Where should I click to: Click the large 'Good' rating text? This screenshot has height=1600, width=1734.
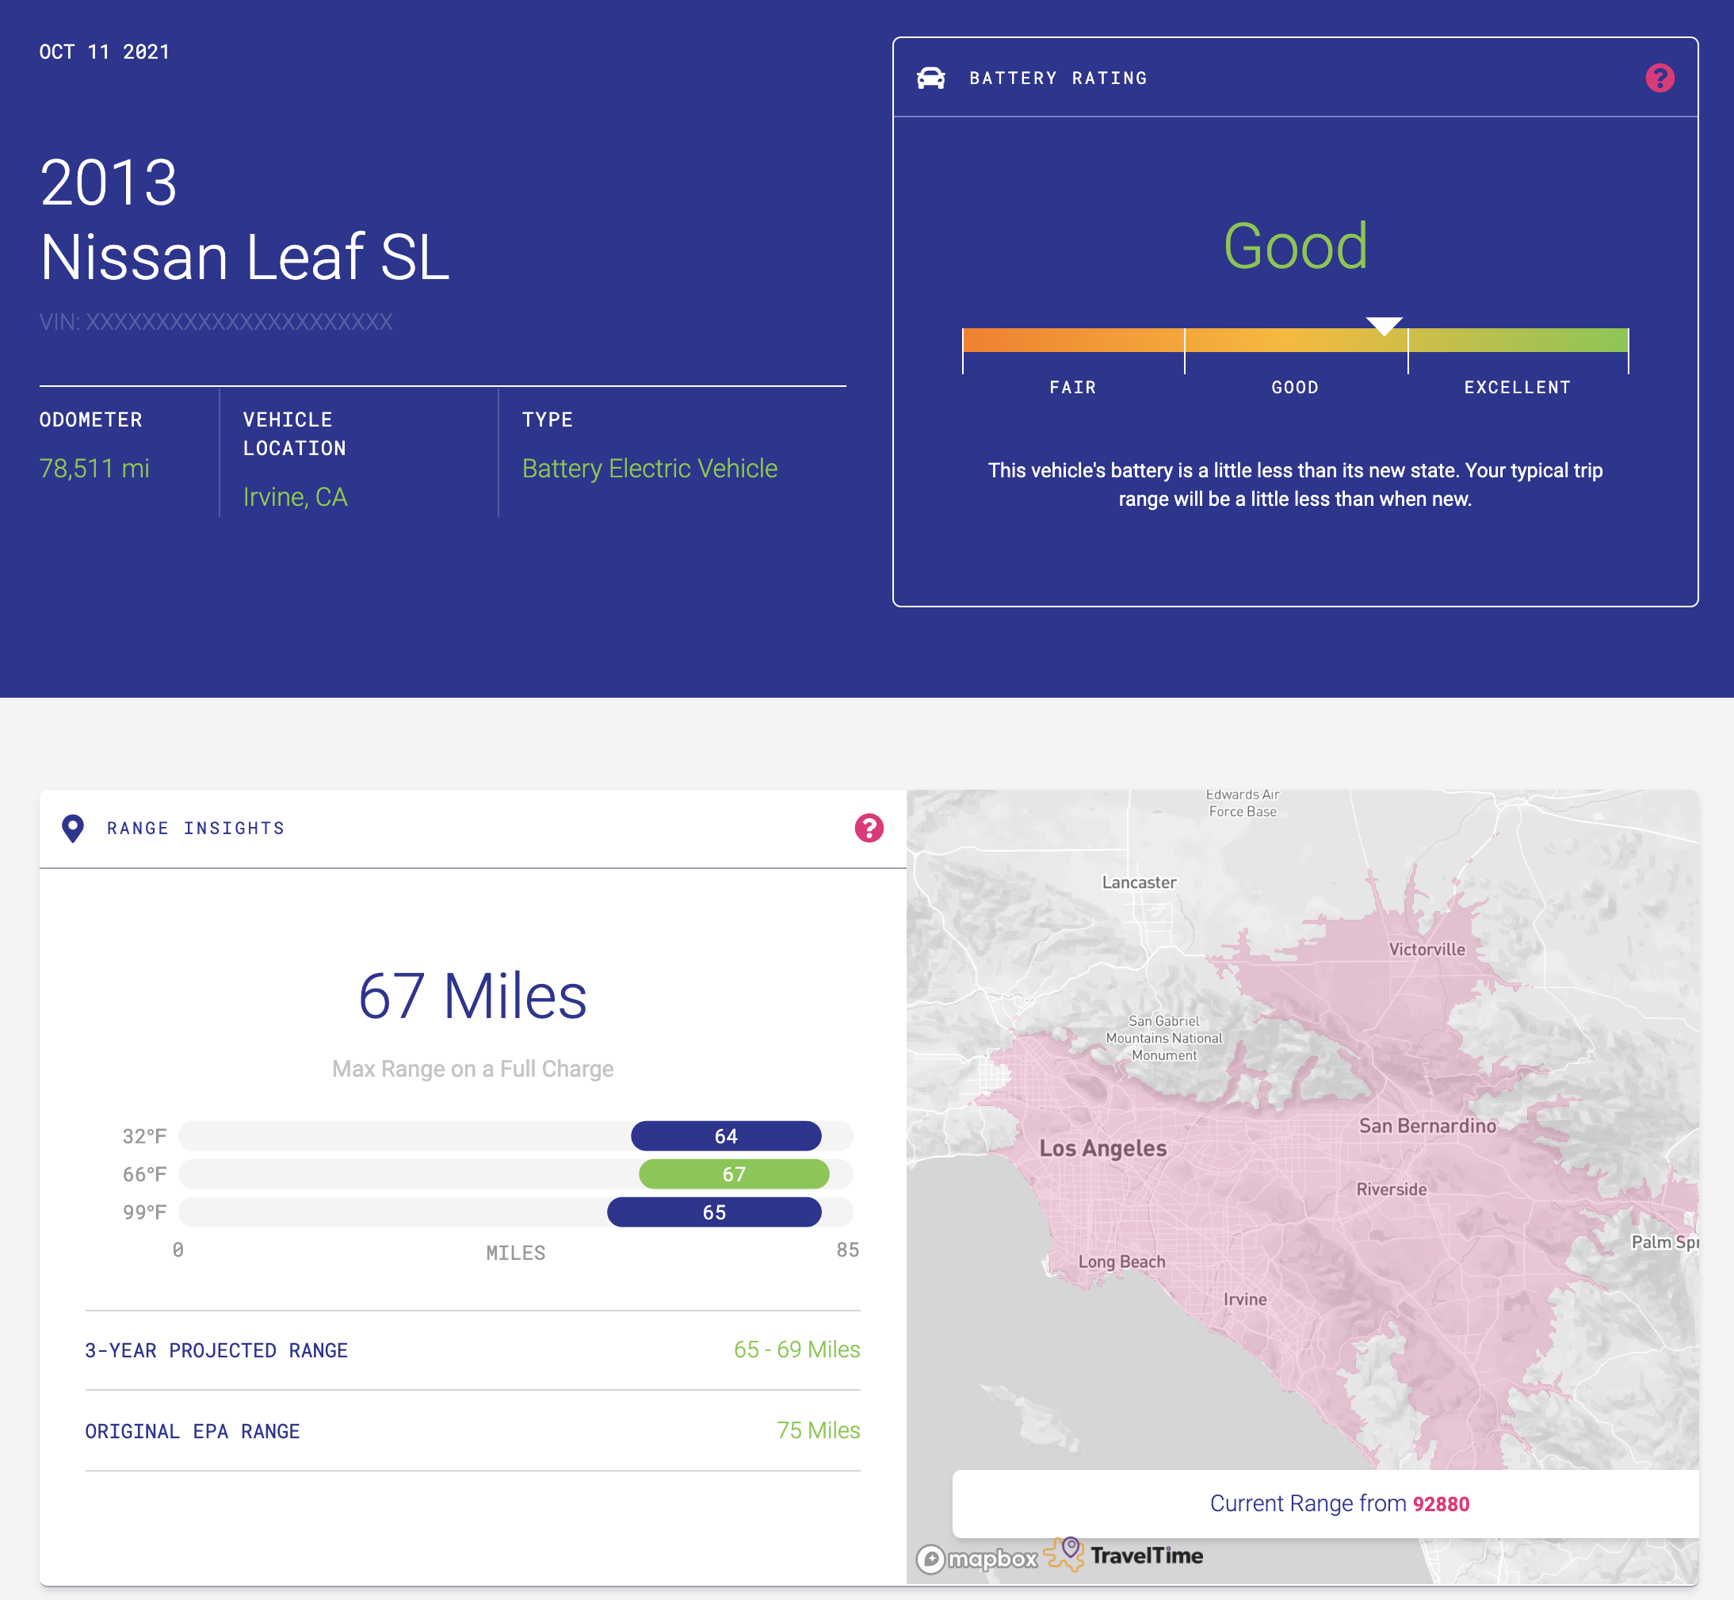(x=1295, y=246)
